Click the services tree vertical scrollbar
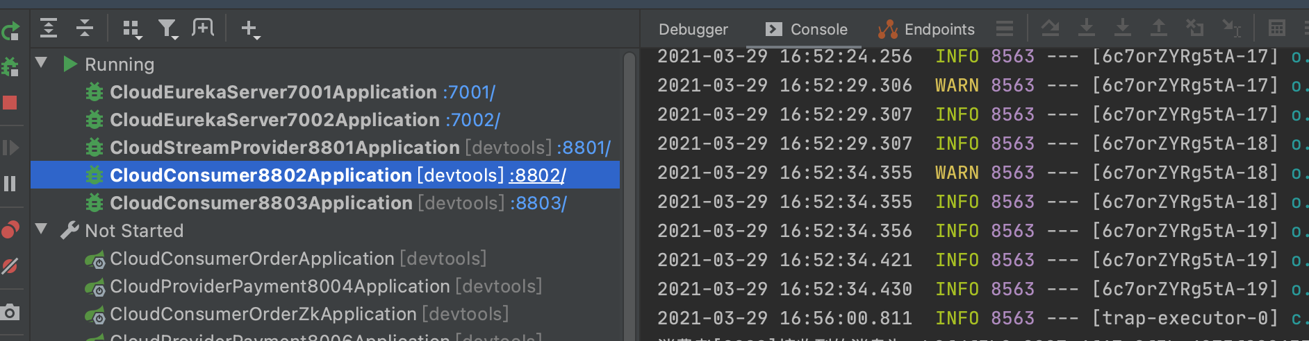Image resolution: width=1309 pixels, height=341 pixels. point(629,197)
